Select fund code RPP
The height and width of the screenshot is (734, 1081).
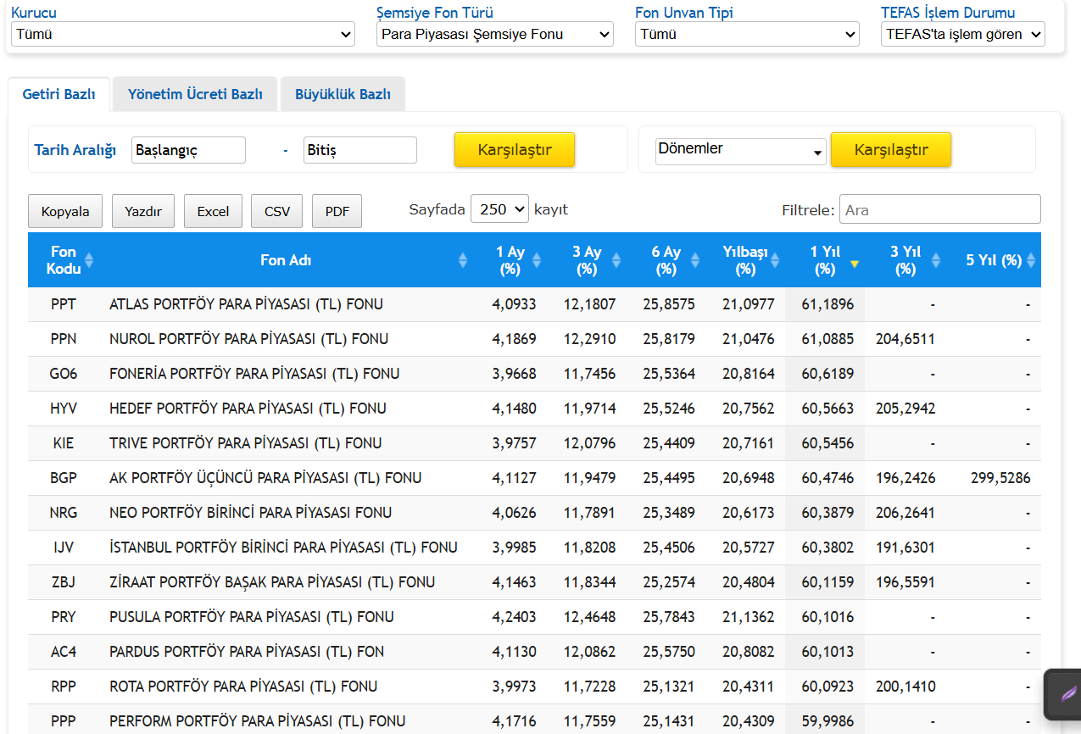(64, 687)
